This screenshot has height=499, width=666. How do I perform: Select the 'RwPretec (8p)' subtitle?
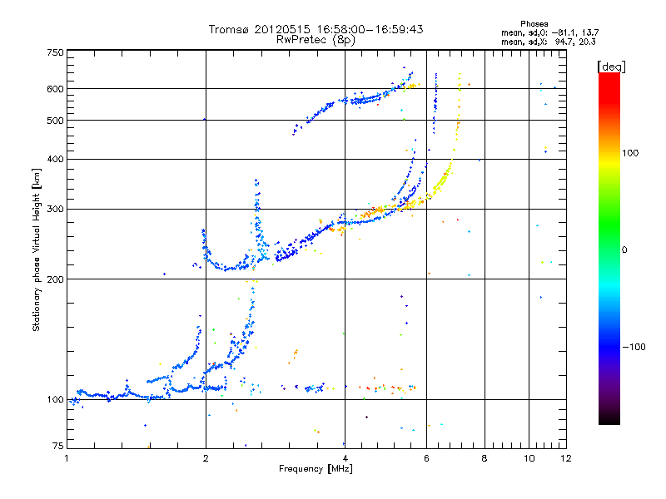(316, 40)
